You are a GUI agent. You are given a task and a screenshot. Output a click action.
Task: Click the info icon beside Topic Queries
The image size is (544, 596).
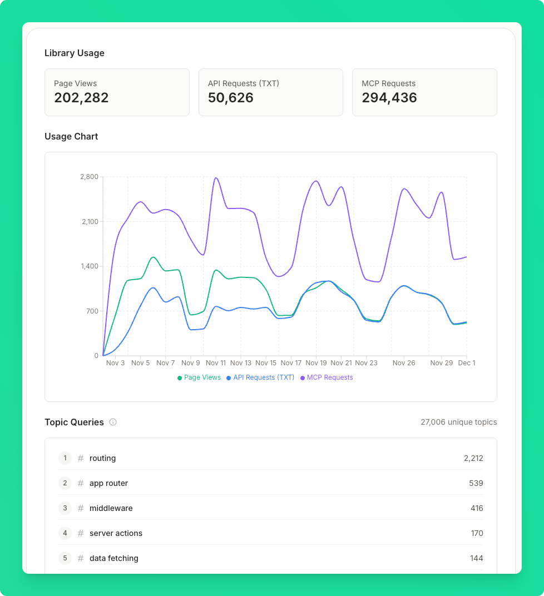(x=113, y=423)
